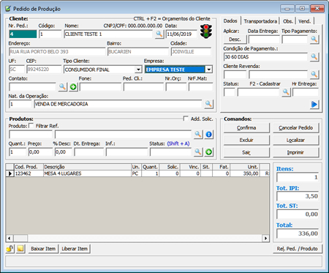
Task: Select MESA 4 LUGARES cell in grid
Action: tap(87, 173)
